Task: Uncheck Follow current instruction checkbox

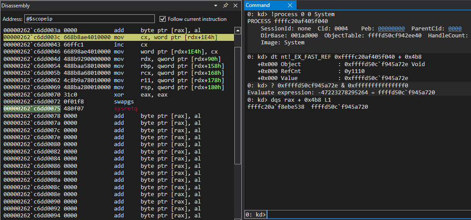Action: [163, 19]
